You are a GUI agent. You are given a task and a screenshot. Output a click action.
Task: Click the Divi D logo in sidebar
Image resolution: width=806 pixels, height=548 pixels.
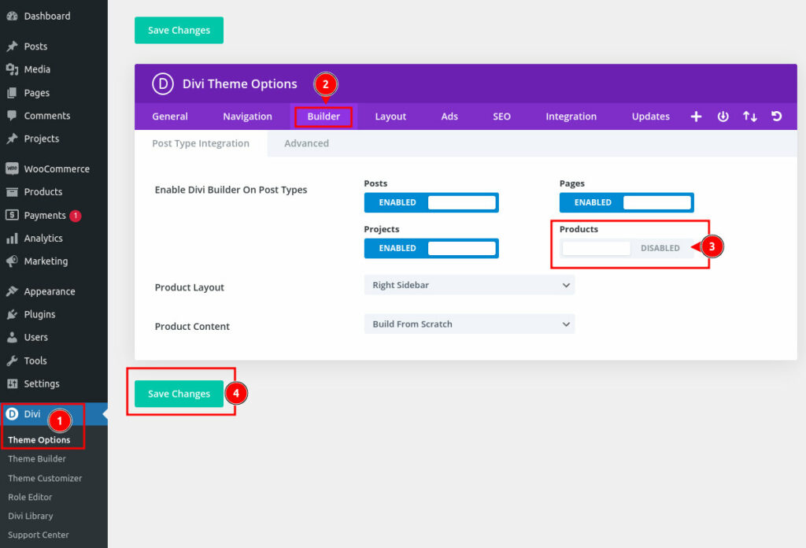pos(12,414)
